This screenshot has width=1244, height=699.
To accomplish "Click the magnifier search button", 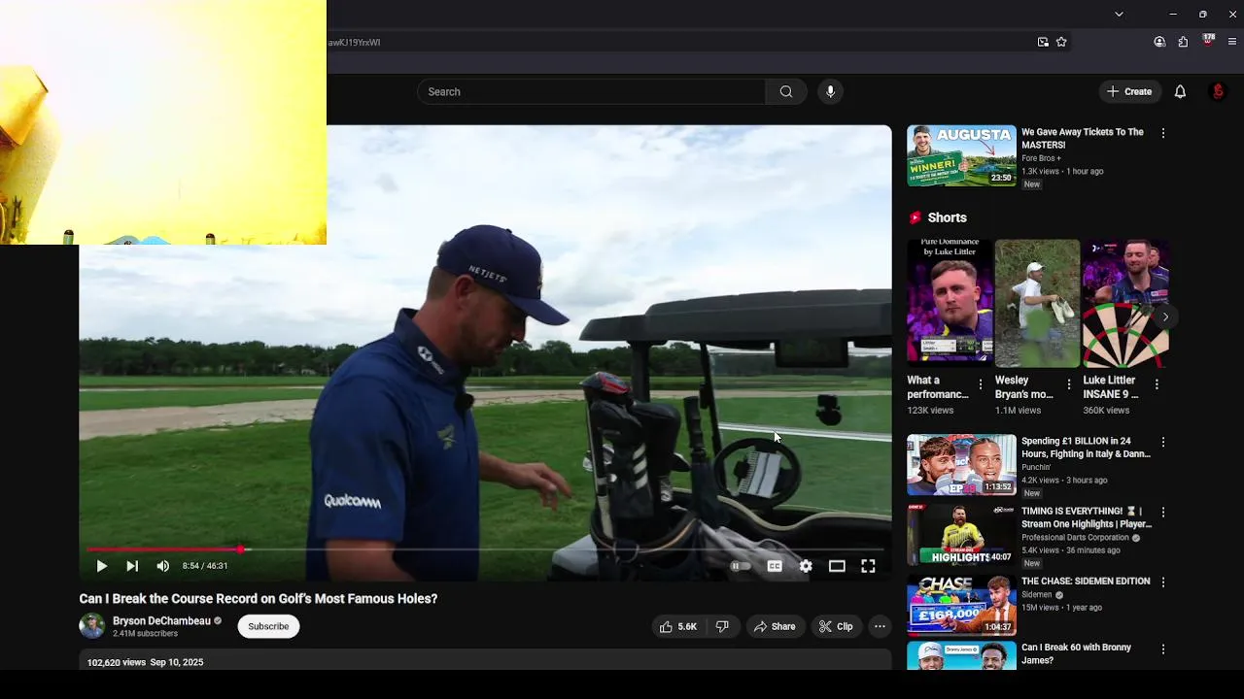I will click(x=786, y=92).
